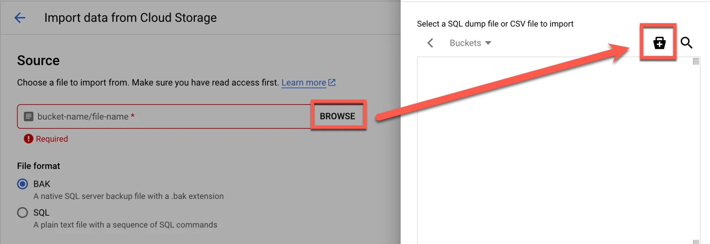Go back using the blue arrow icon

coord(20,18)
